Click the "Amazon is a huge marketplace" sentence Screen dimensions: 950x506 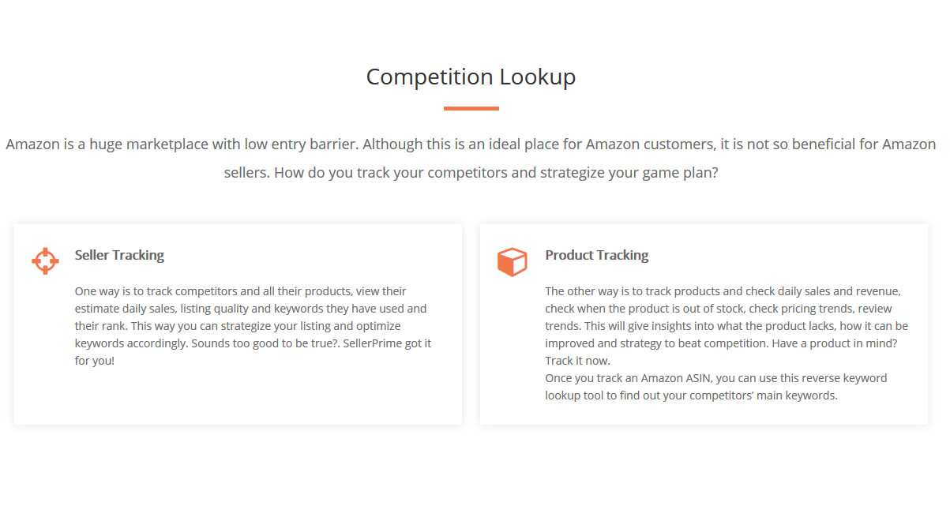(182, 144)
